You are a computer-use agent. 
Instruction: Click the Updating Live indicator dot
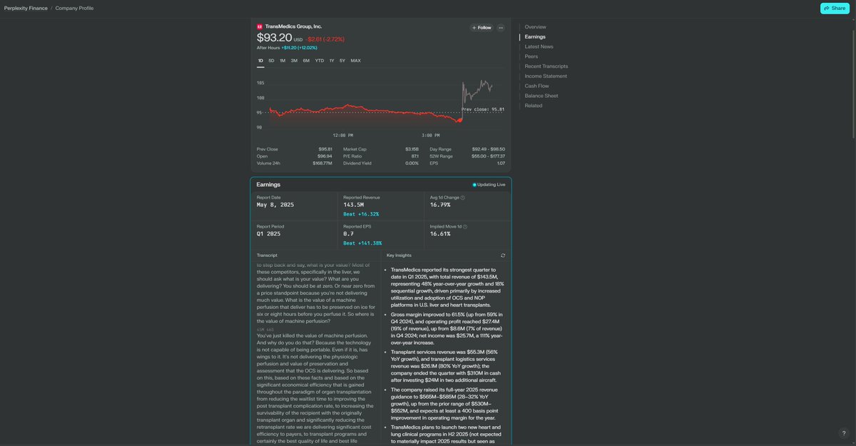click(475, 185)
